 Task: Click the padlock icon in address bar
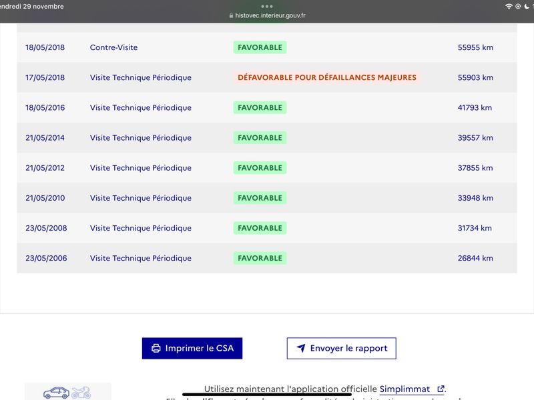(x=231, y=15)
